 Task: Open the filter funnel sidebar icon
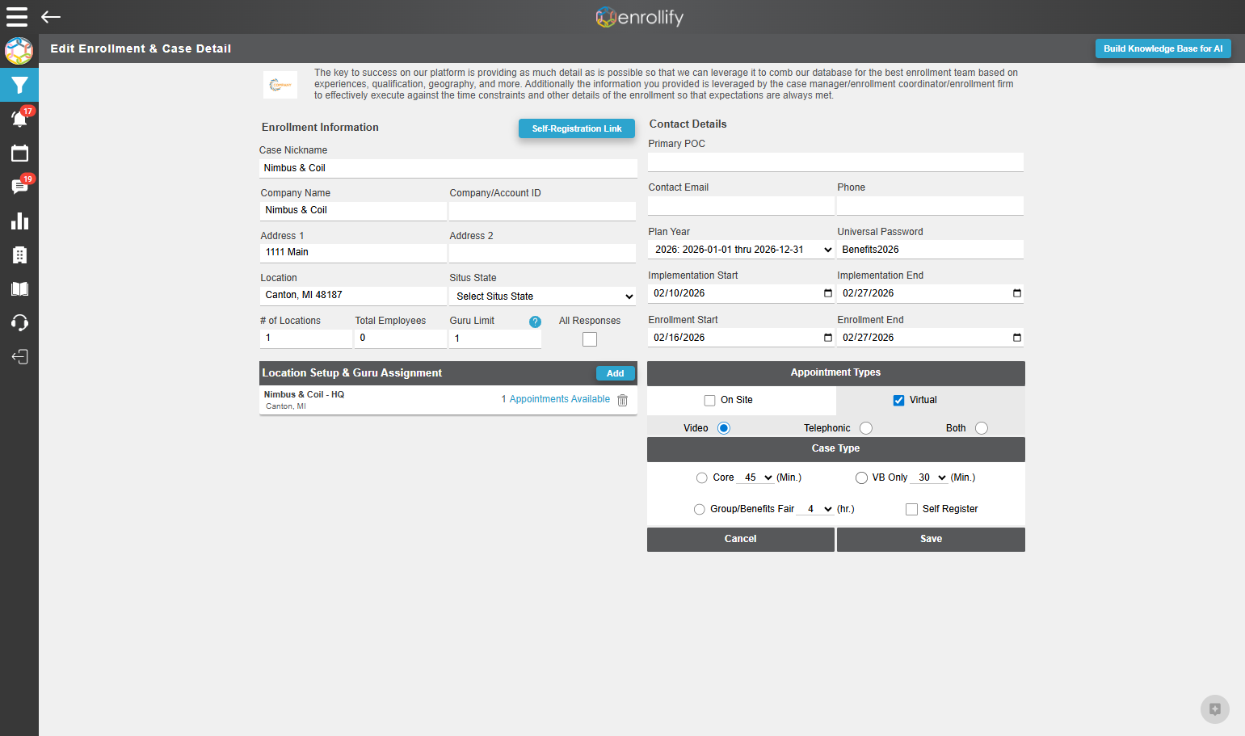(19, 85)
